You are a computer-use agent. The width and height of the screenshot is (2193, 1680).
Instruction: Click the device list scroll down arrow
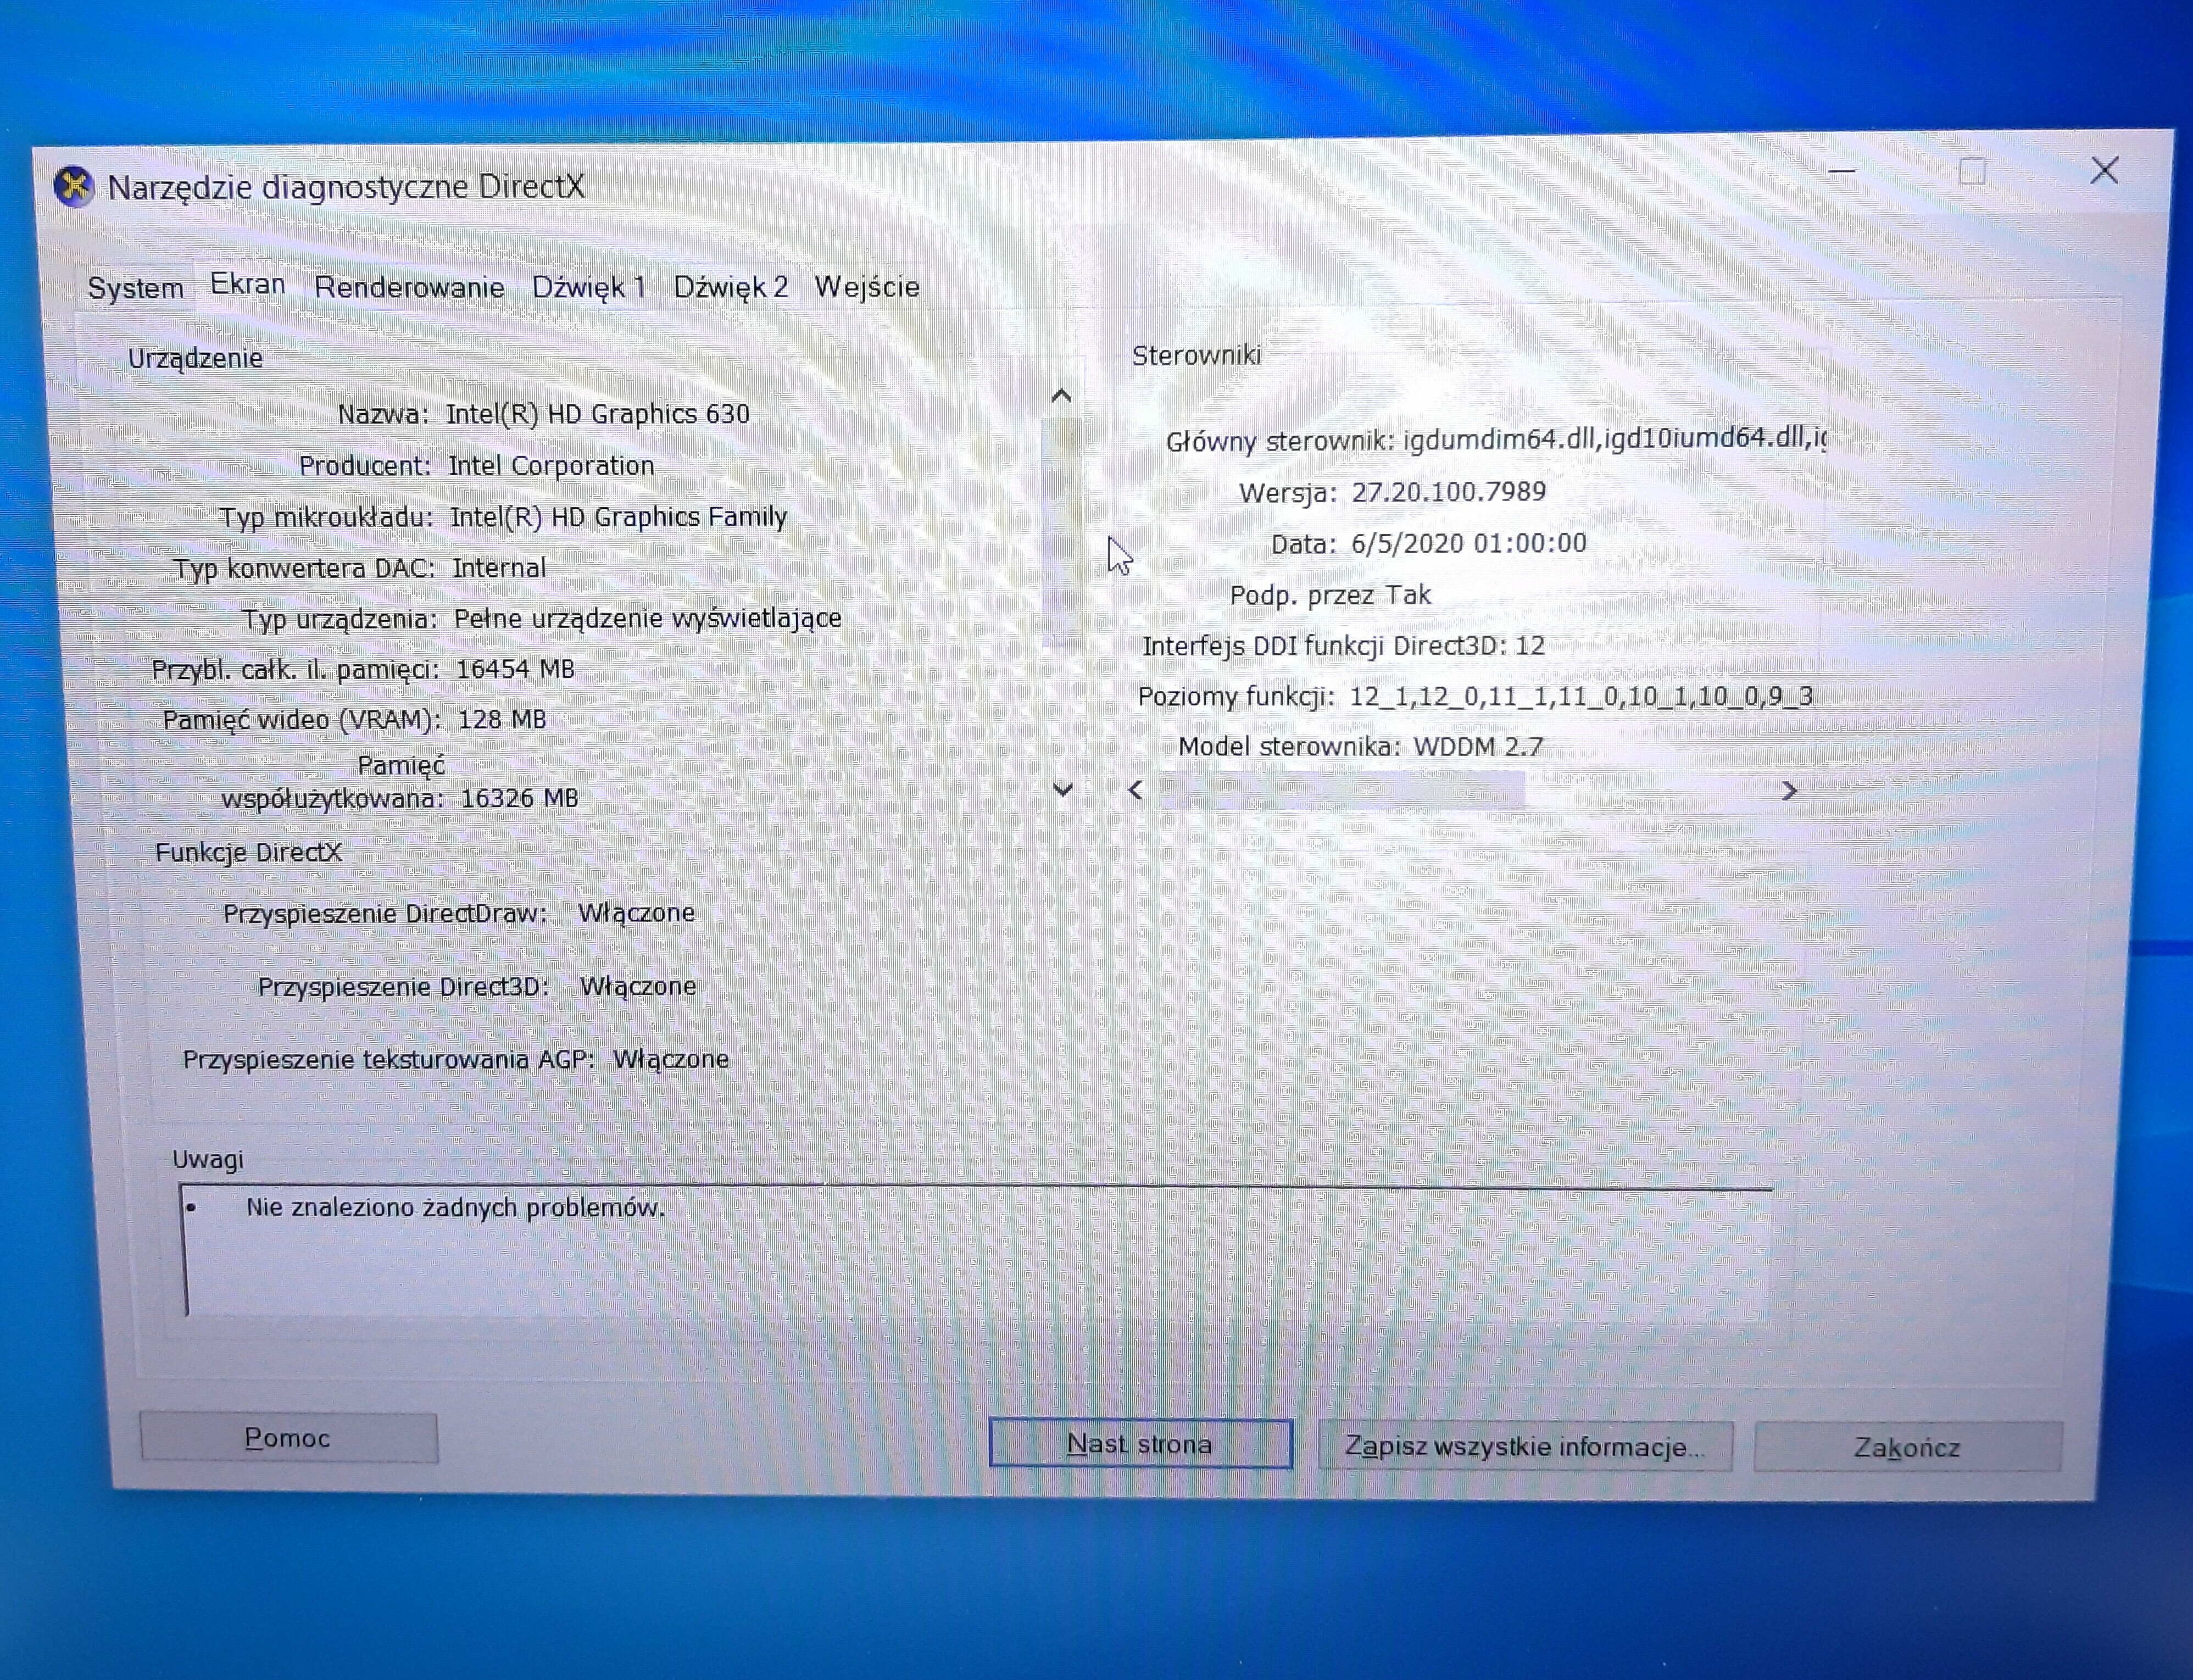coord(1063,790)
